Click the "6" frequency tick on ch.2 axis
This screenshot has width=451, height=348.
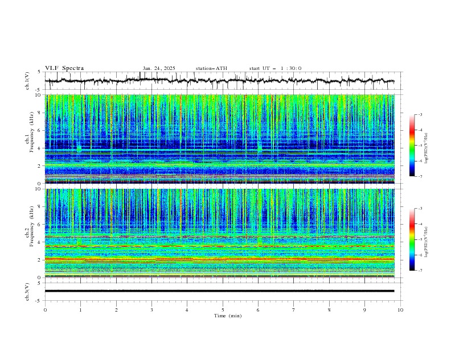pos(40,225)
